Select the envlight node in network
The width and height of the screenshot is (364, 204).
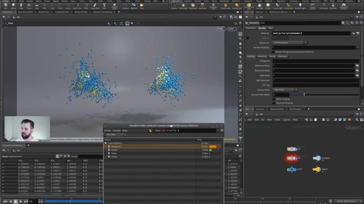(x=317, y=158)
